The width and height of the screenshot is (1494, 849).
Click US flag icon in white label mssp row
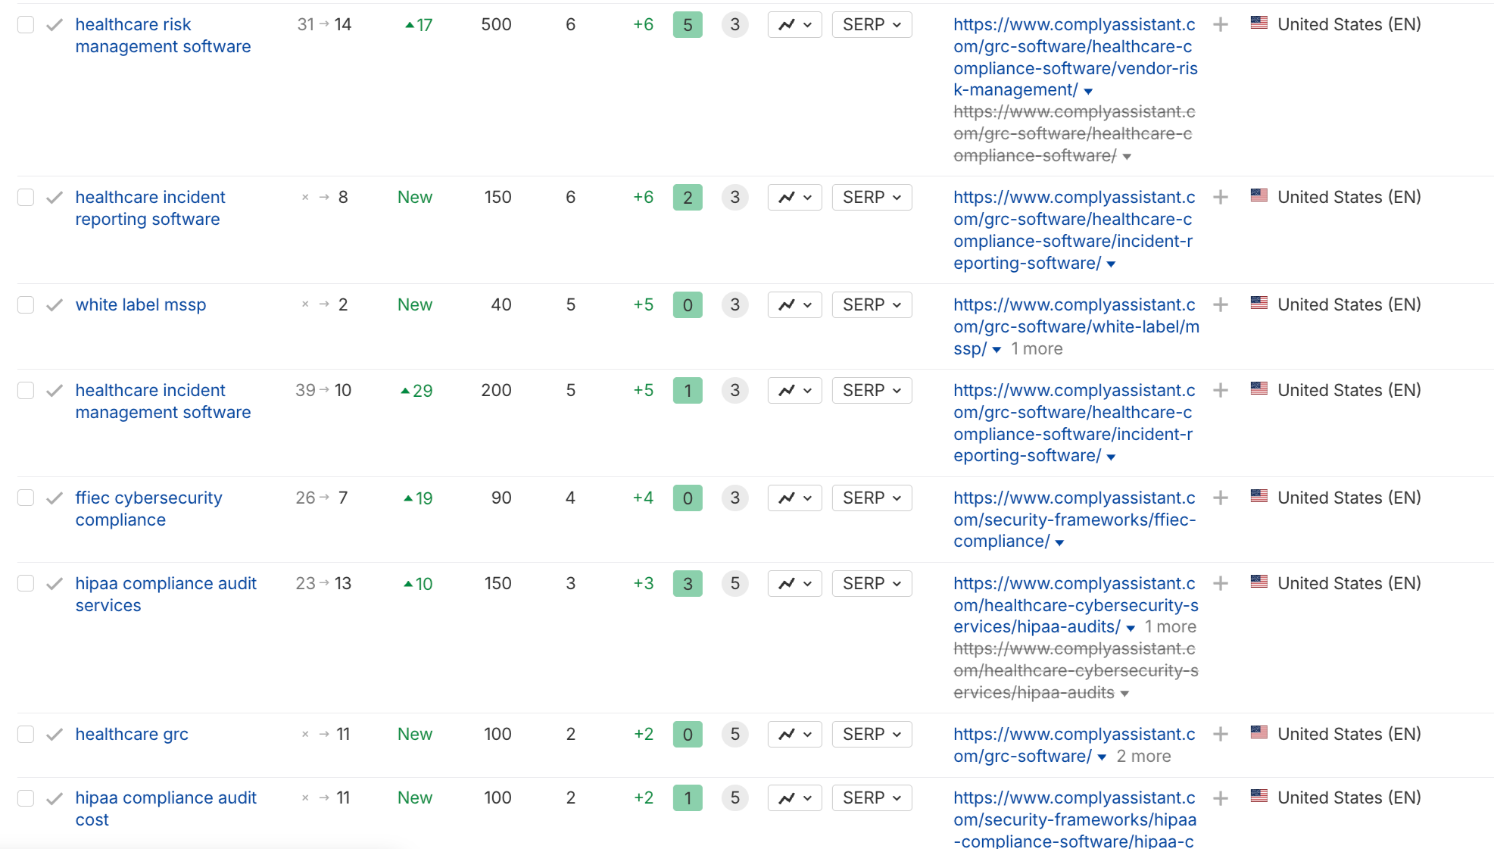(x=1259, y=303)
